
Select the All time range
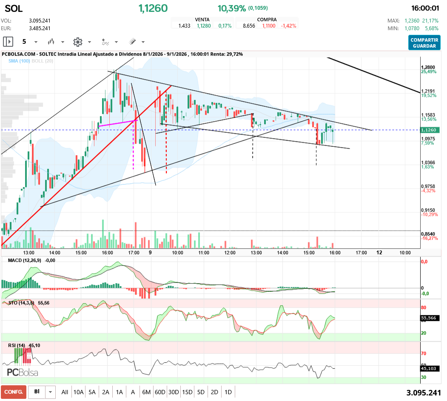[65, 392]
